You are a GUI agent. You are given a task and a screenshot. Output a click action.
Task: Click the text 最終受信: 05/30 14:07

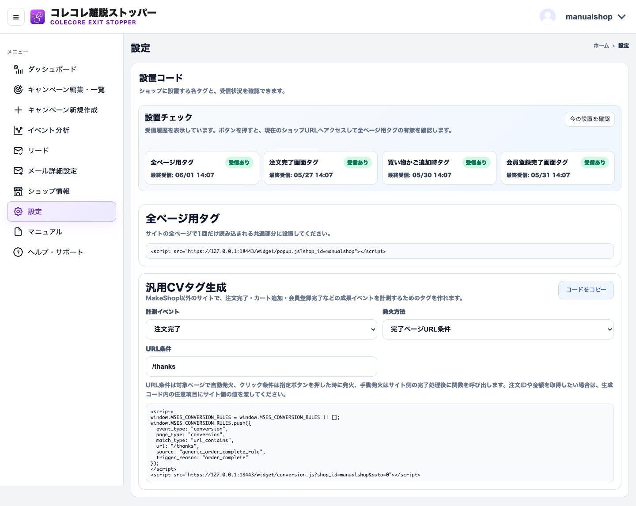[x=420, y=175]
